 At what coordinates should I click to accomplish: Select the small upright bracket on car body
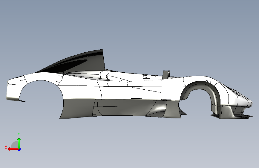pos(166,75)
